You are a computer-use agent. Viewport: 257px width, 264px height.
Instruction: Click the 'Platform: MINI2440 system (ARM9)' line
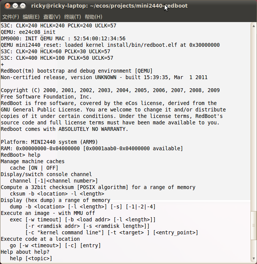[x=49, y=142]
